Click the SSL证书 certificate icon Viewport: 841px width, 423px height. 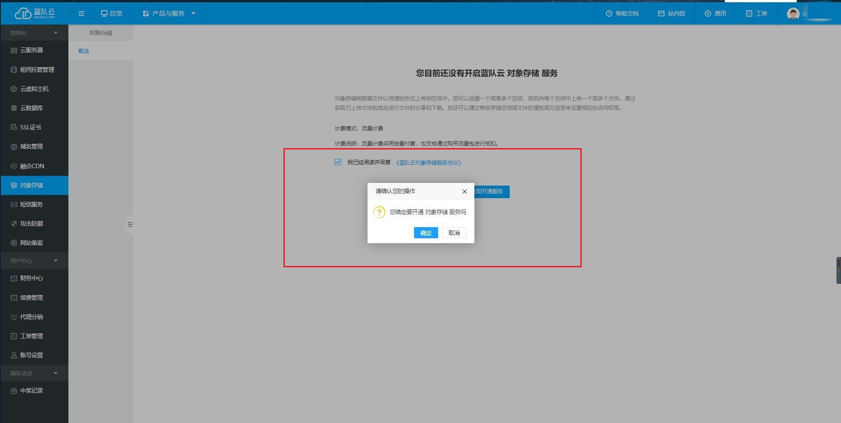coord(14,127)
